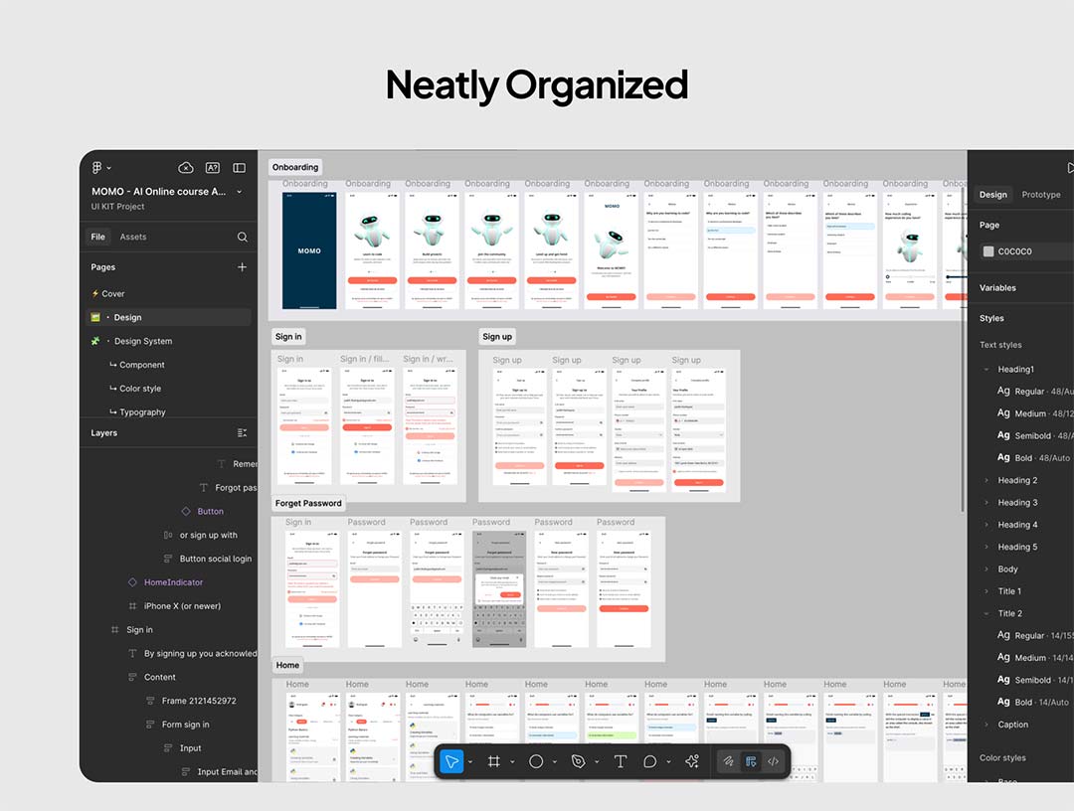The height and width of the screenshot is (811, 1074).
Task: Click the C0C0C0 page color swatch
Action: click(x=988, y=251)
